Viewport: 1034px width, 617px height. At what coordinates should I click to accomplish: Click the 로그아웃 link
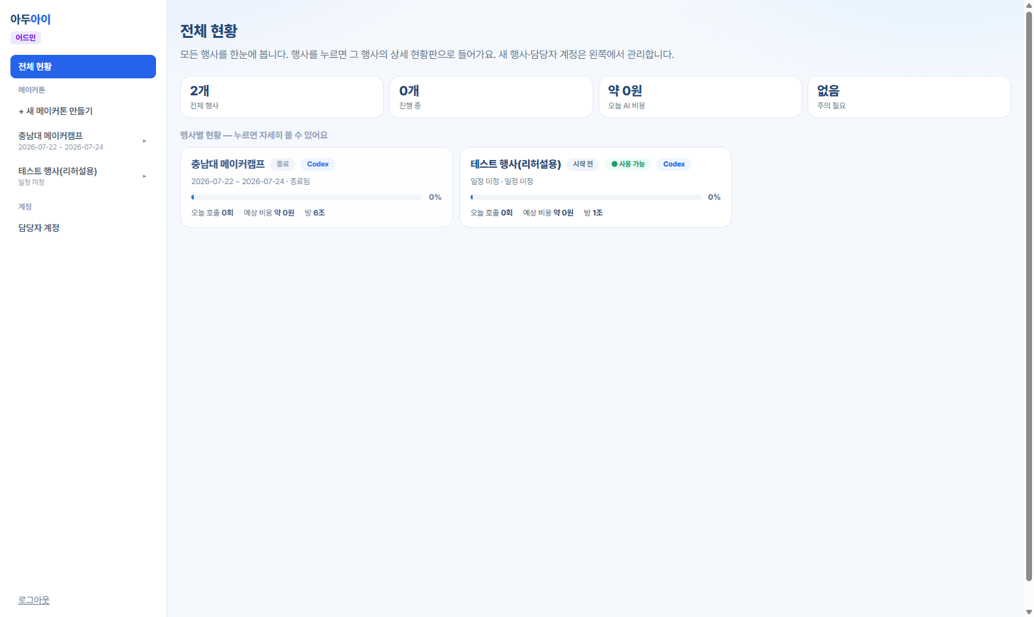click(34, 600)
